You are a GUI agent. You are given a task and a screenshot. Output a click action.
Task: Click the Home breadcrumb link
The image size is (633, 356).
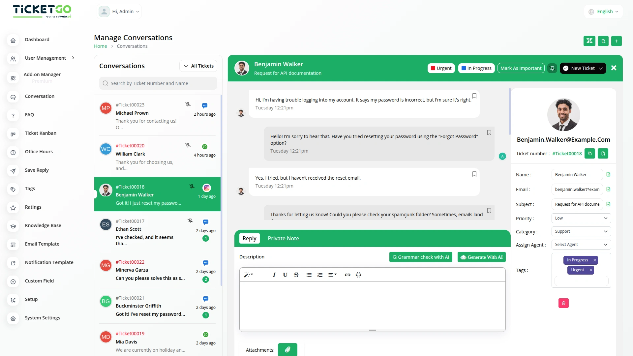(100, 46)
